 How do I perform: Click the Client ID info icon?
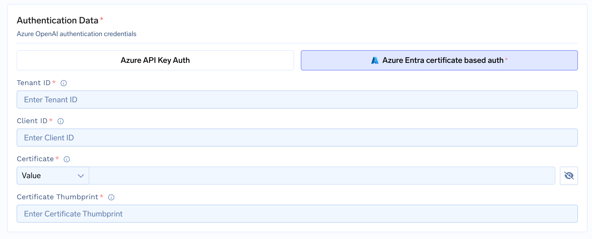[61, 121]
